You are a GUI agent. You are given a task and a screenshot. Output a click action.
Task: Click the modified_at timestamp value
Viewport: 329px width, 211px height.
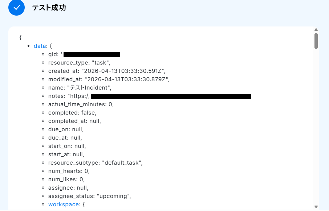pos(127,79)
